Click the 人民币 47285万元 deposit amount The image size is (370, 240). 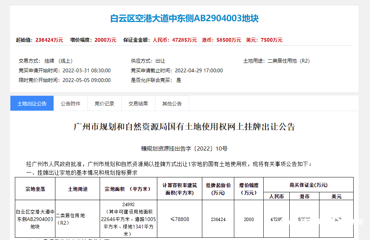175,40
